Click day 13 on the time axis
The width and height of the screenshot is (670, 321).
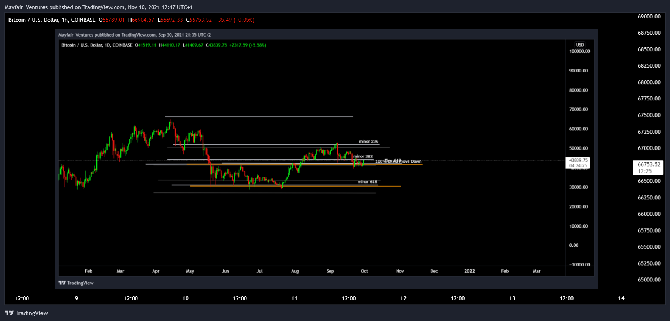pos(512,298)
